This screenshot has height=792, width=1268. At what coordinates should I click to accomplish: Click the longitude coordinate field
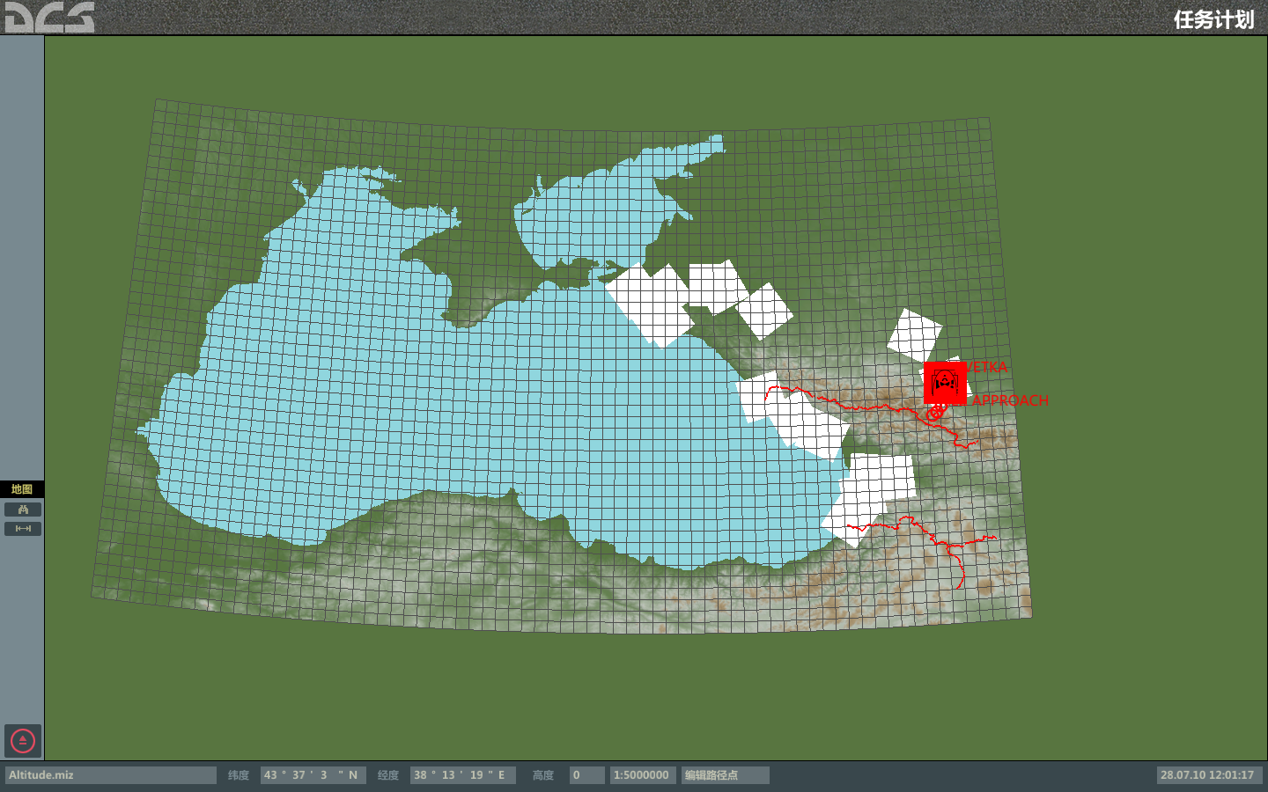click(x=462, y=775)
